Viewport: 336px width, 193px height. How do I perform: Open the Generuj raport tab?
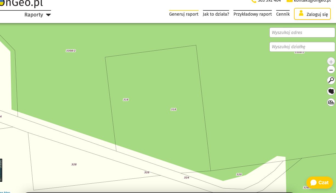click(184, 14)
